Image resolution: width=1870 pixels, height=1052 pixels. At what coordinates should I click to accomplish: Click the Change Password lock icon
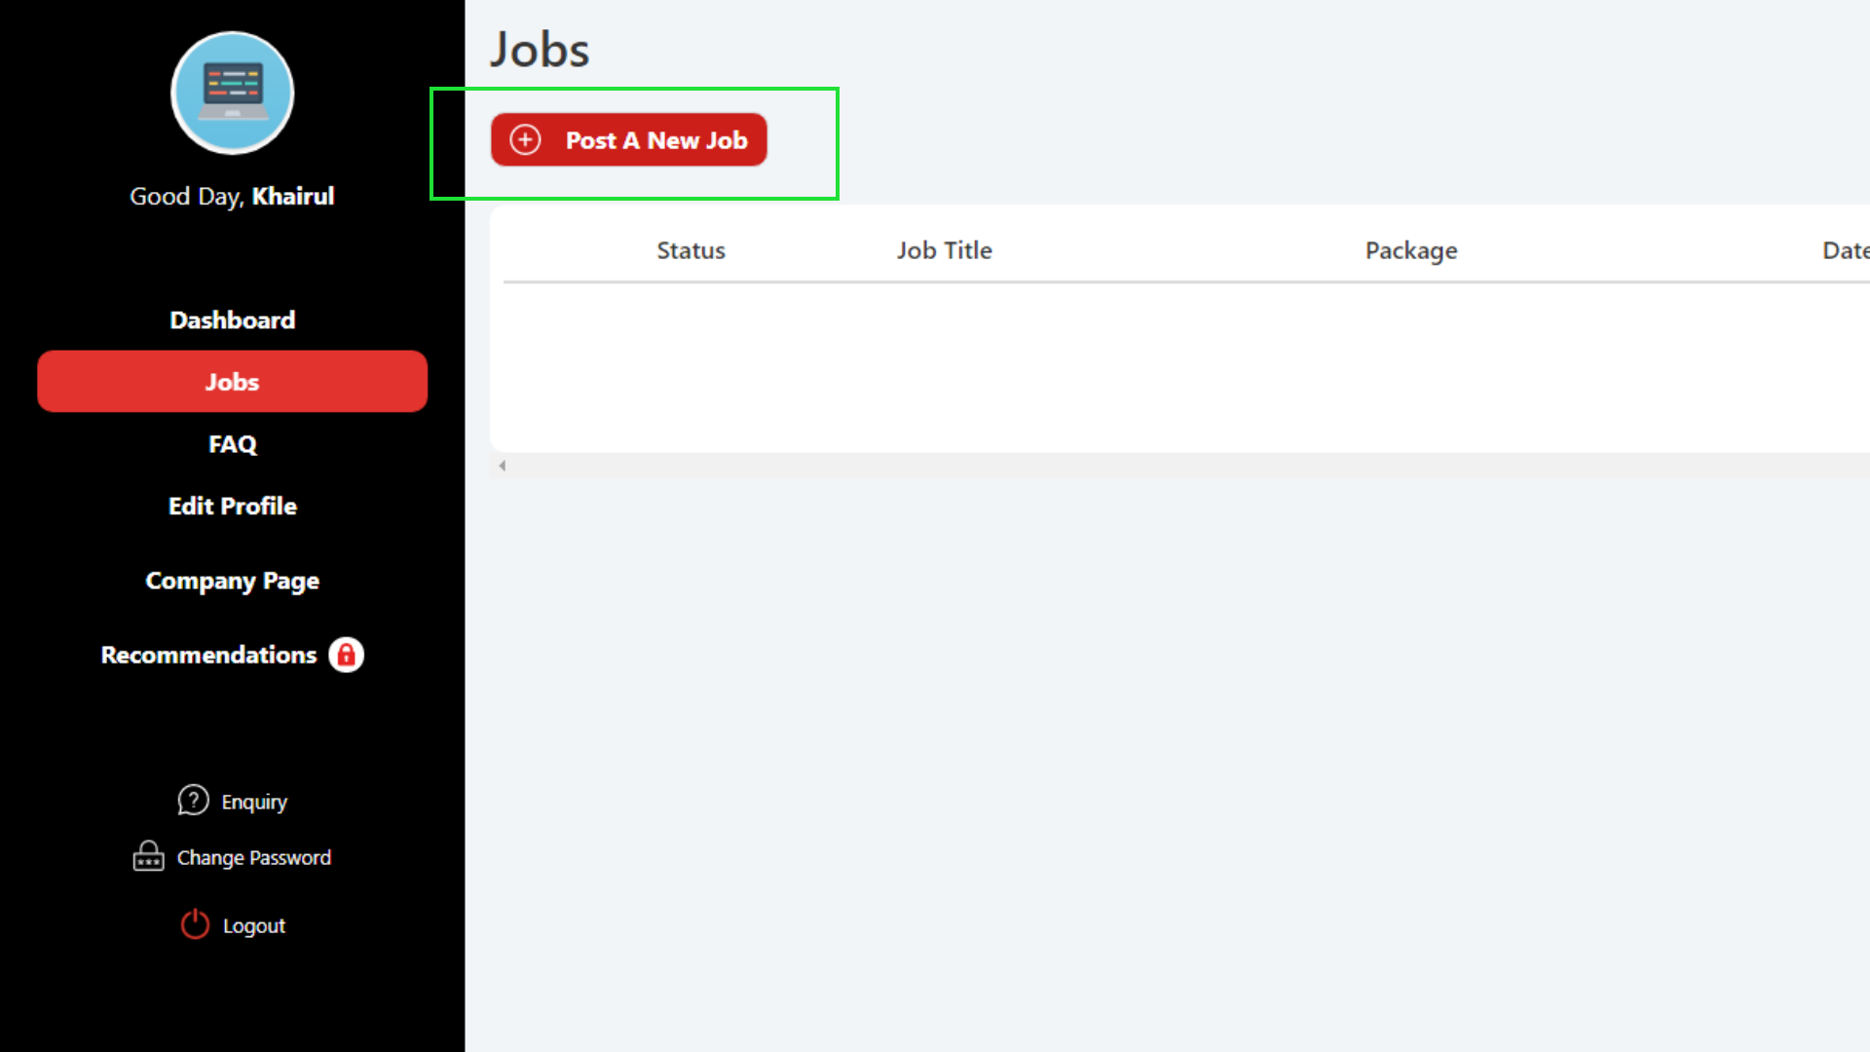click(x=148, y=856)
